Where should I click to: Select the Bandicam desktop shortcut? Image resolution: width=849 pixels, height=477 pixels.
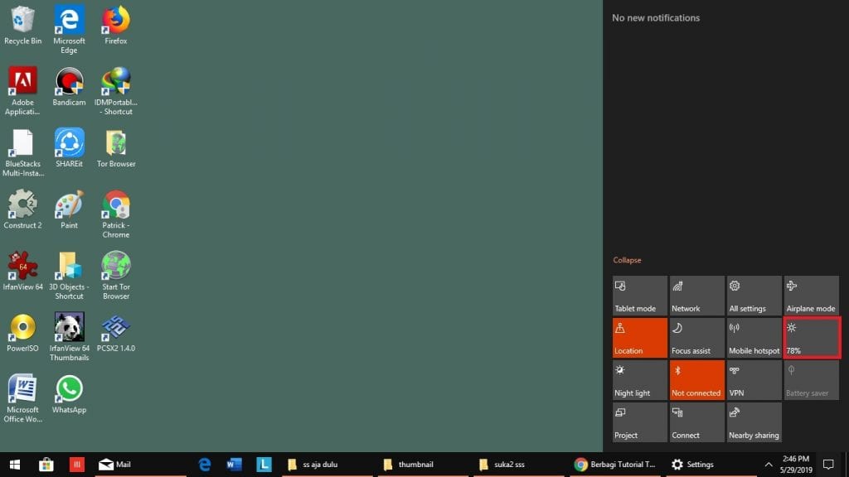pyautogui.click(x=70, y=86)
